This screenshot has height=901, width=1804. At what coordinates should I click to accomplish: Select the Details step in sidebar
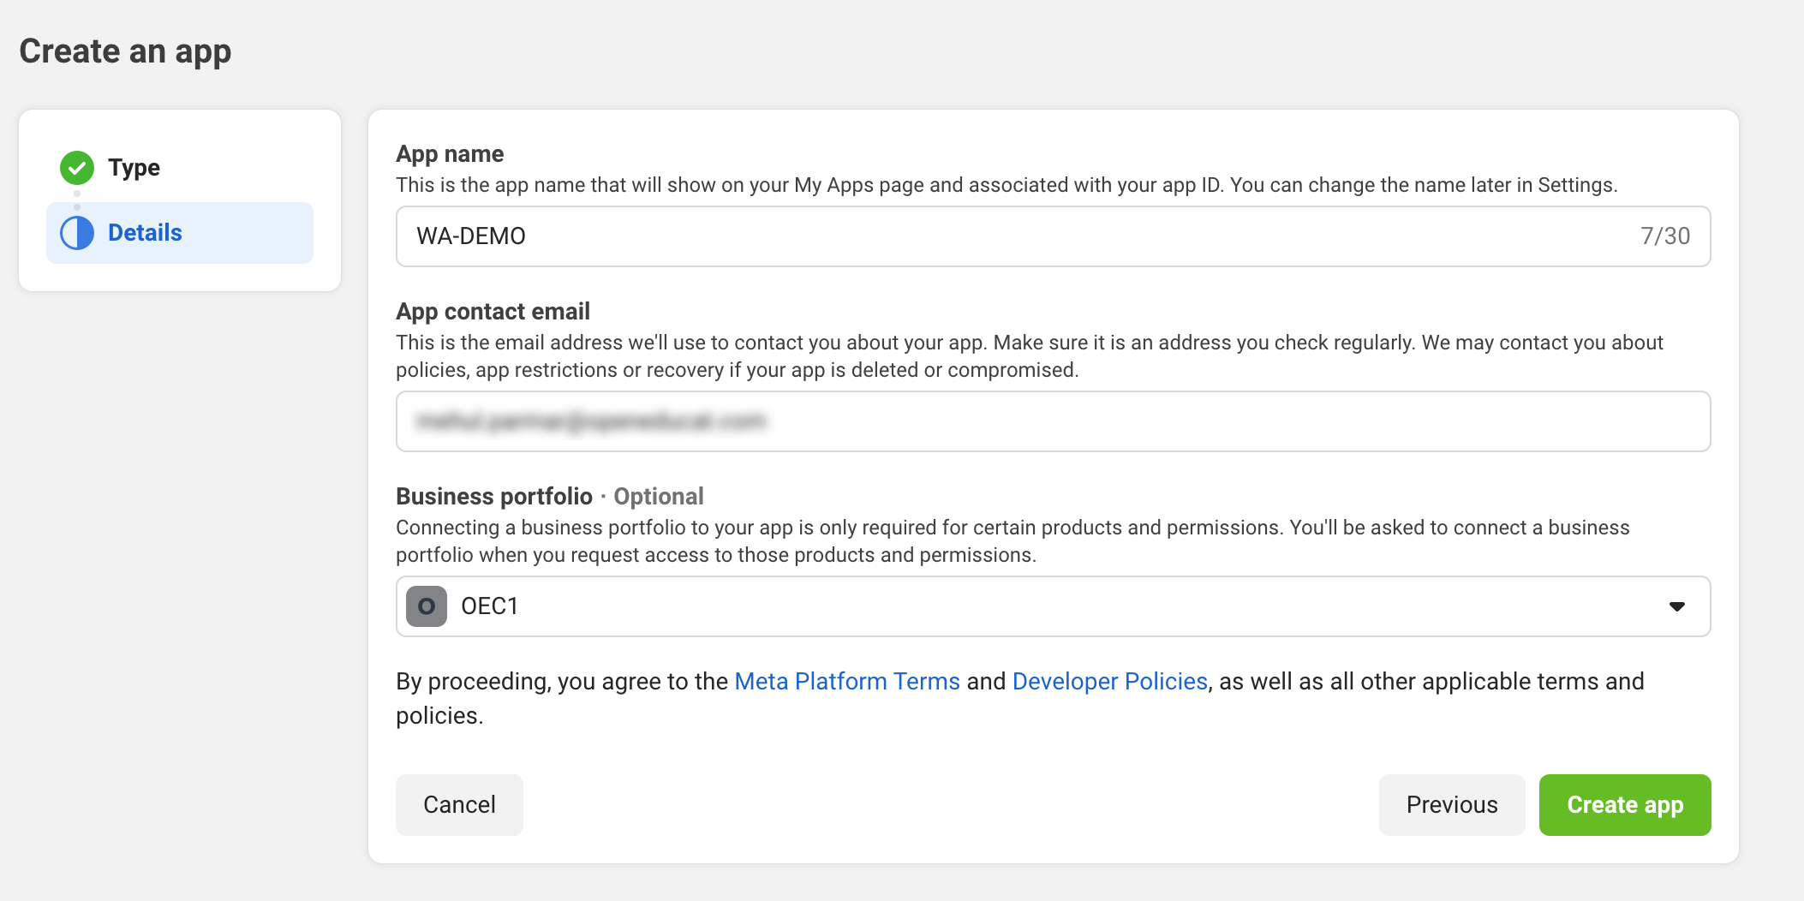click(180, 233)
